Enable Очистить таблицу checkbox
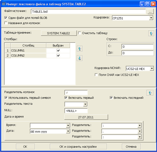 click(80, 33)
